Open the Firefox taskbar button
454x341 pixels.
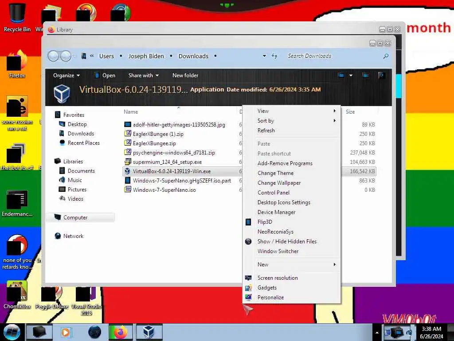click(x=121, y=332)
